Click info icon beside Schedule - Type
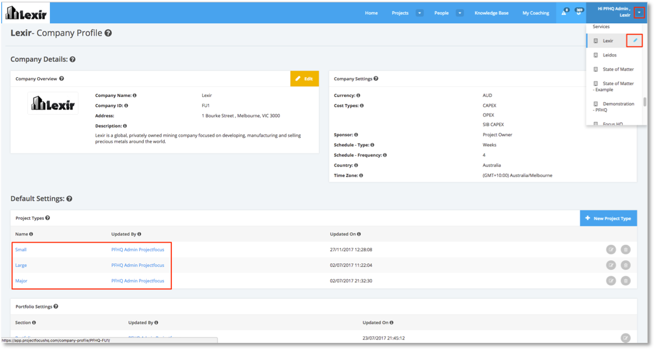Image resolution: width=655 pixels, height=350 pixels. [x=372, y=145]
